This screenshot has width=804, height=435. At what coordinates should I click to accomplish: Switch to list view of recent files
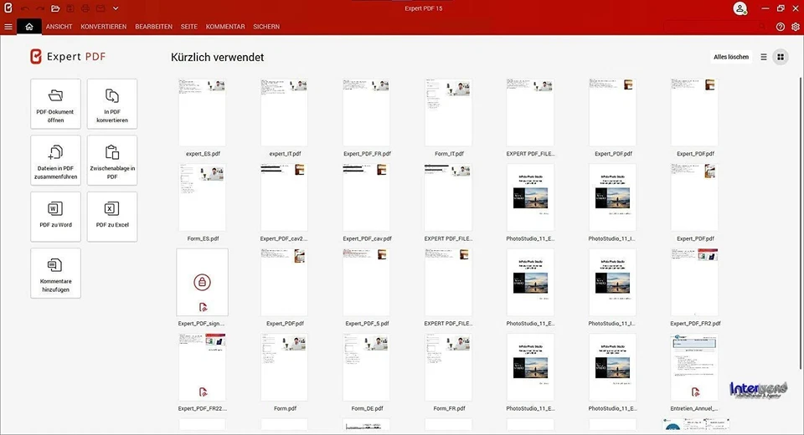point(764,57)
